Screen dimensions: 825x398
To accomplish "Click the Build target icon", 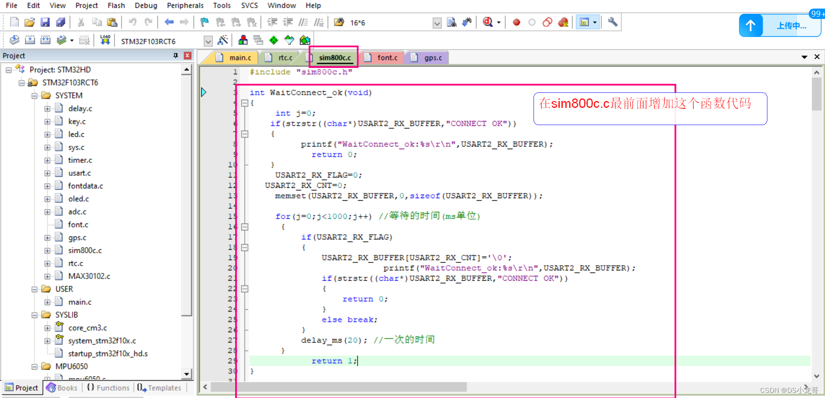I will 30,40.
